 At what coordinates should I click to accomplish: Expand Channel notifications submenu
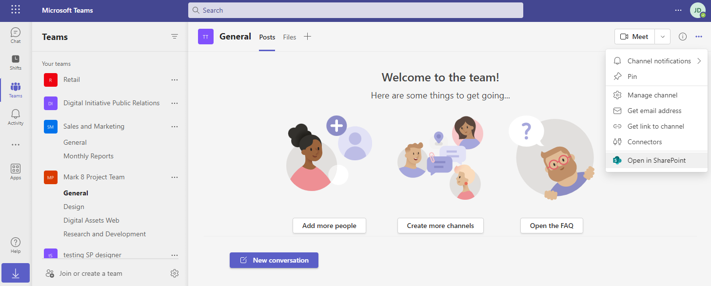coord(656,61)
